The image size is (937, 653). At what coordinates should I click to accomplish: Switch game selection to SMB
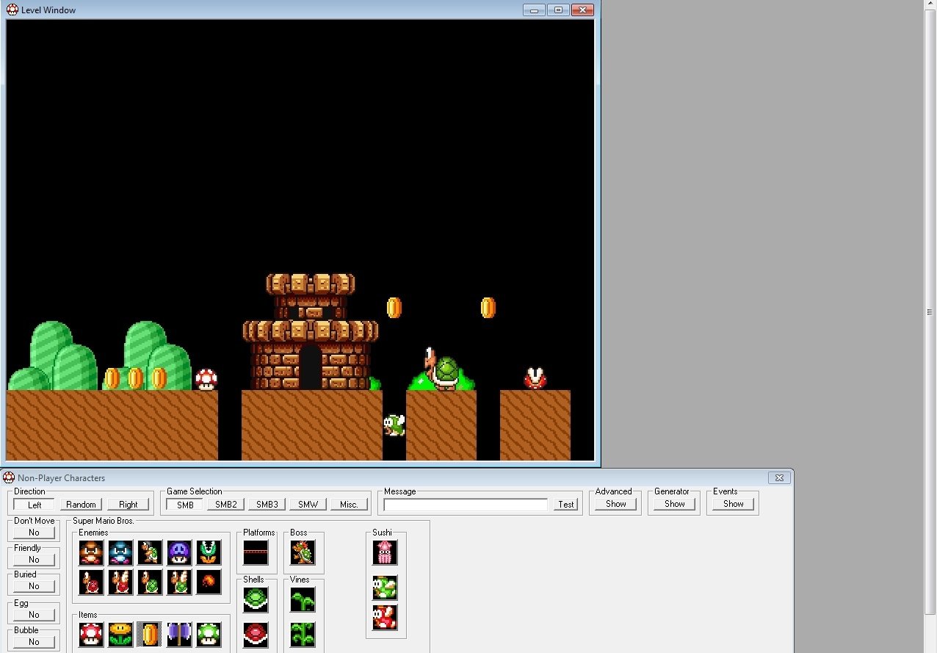pyautogui.click(x=185, y=505)
